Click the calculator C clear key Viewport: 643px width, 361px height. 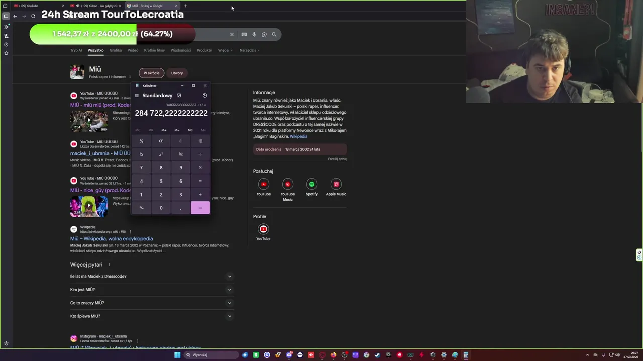point(180,141)
